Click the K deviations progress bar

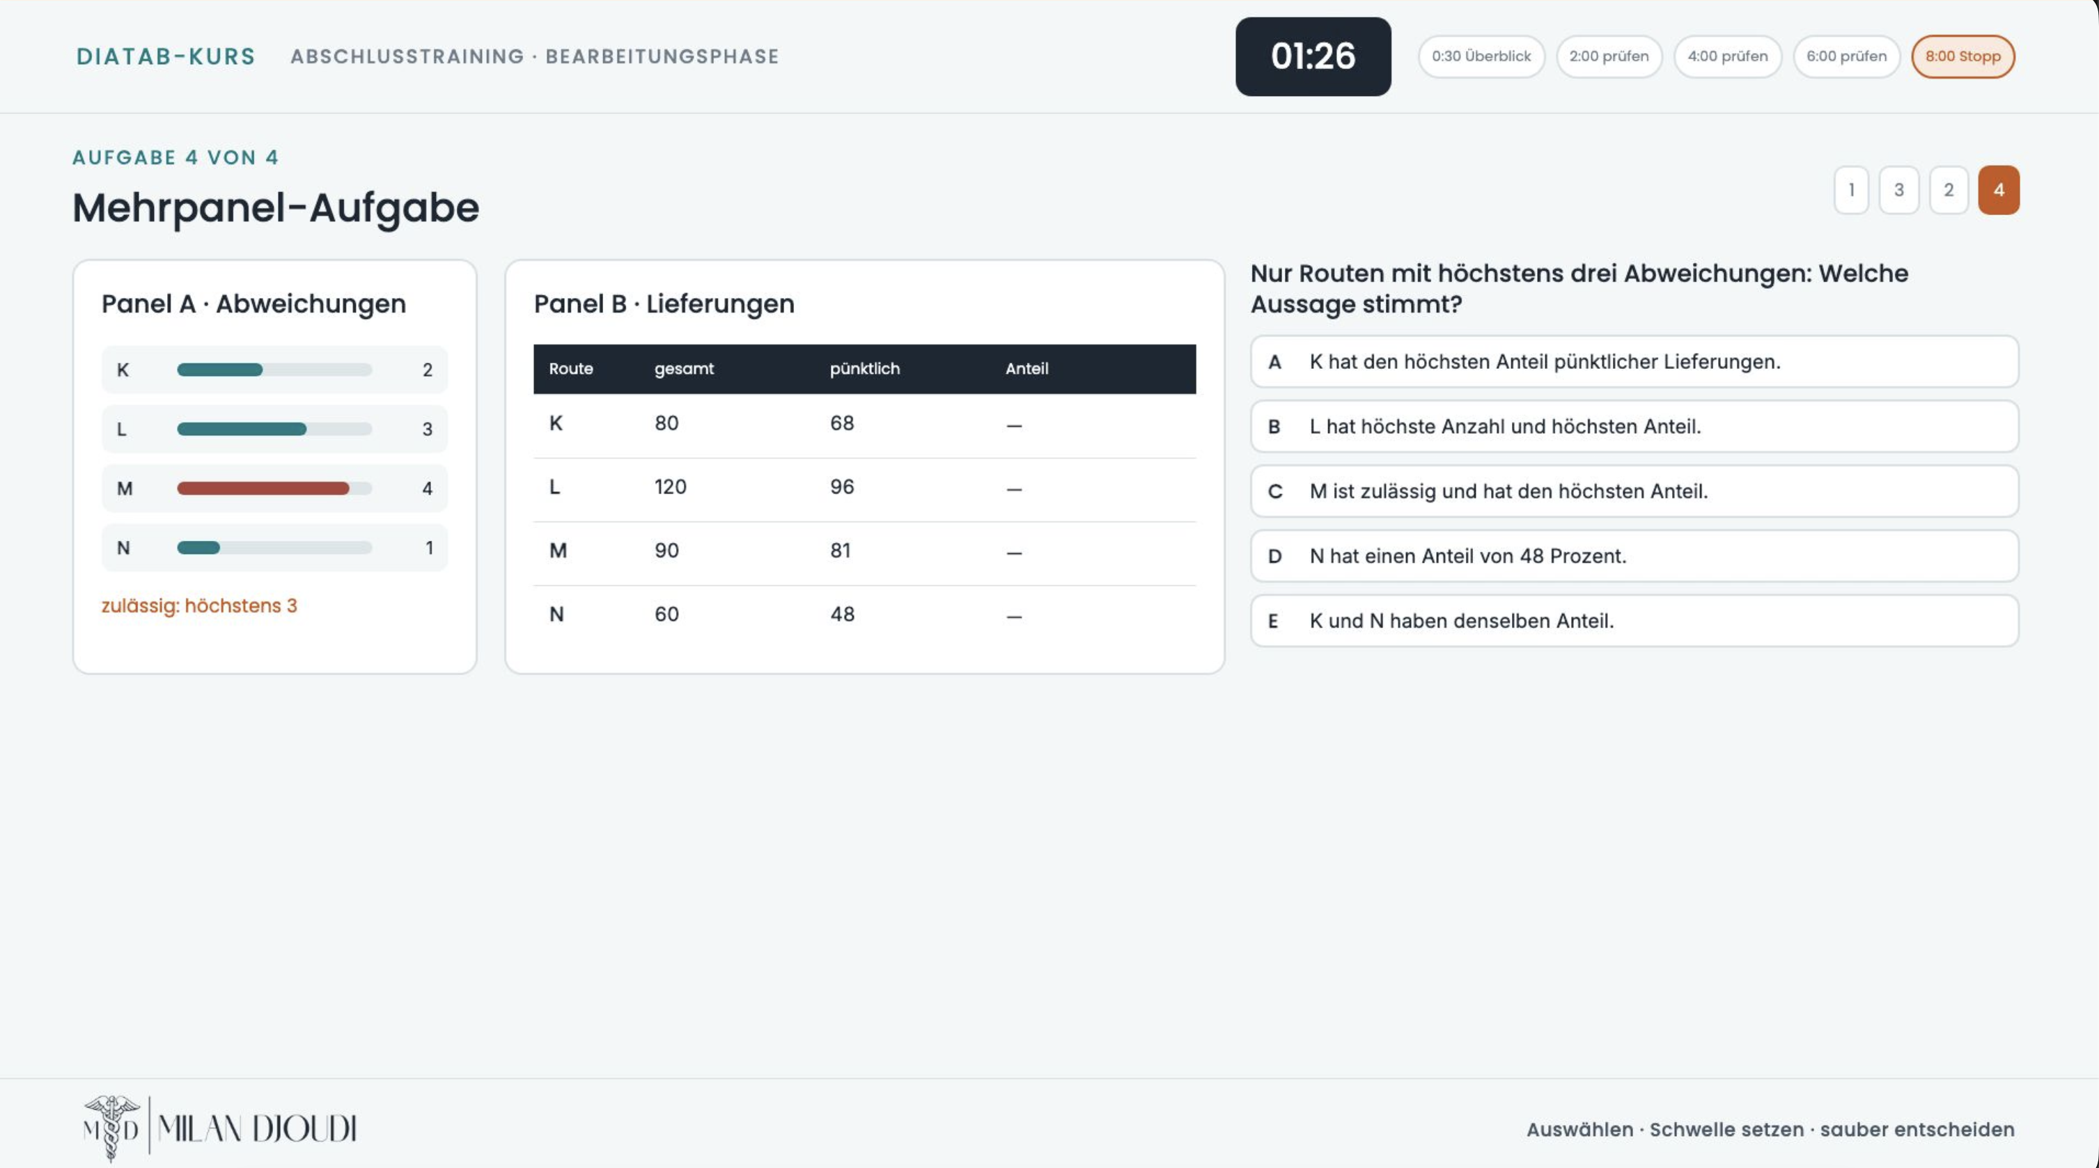tap(274, 370)
